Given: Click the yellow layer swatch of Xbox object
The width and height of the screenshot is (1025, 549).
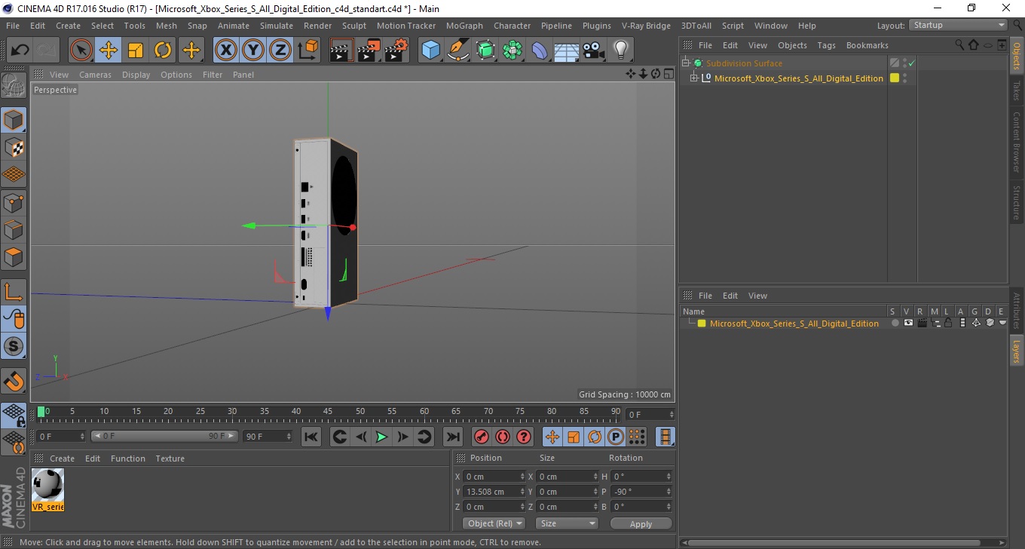Looking at the screenshot, I should (895, 78).
